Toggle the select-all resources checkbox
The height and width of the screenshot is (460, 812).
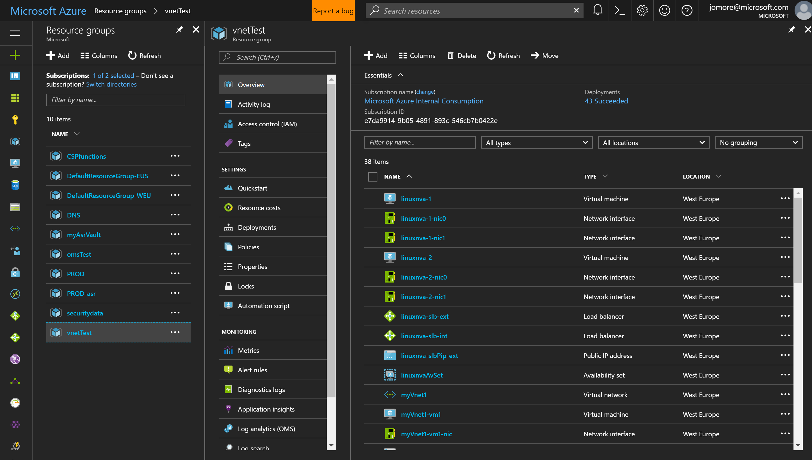373,177
